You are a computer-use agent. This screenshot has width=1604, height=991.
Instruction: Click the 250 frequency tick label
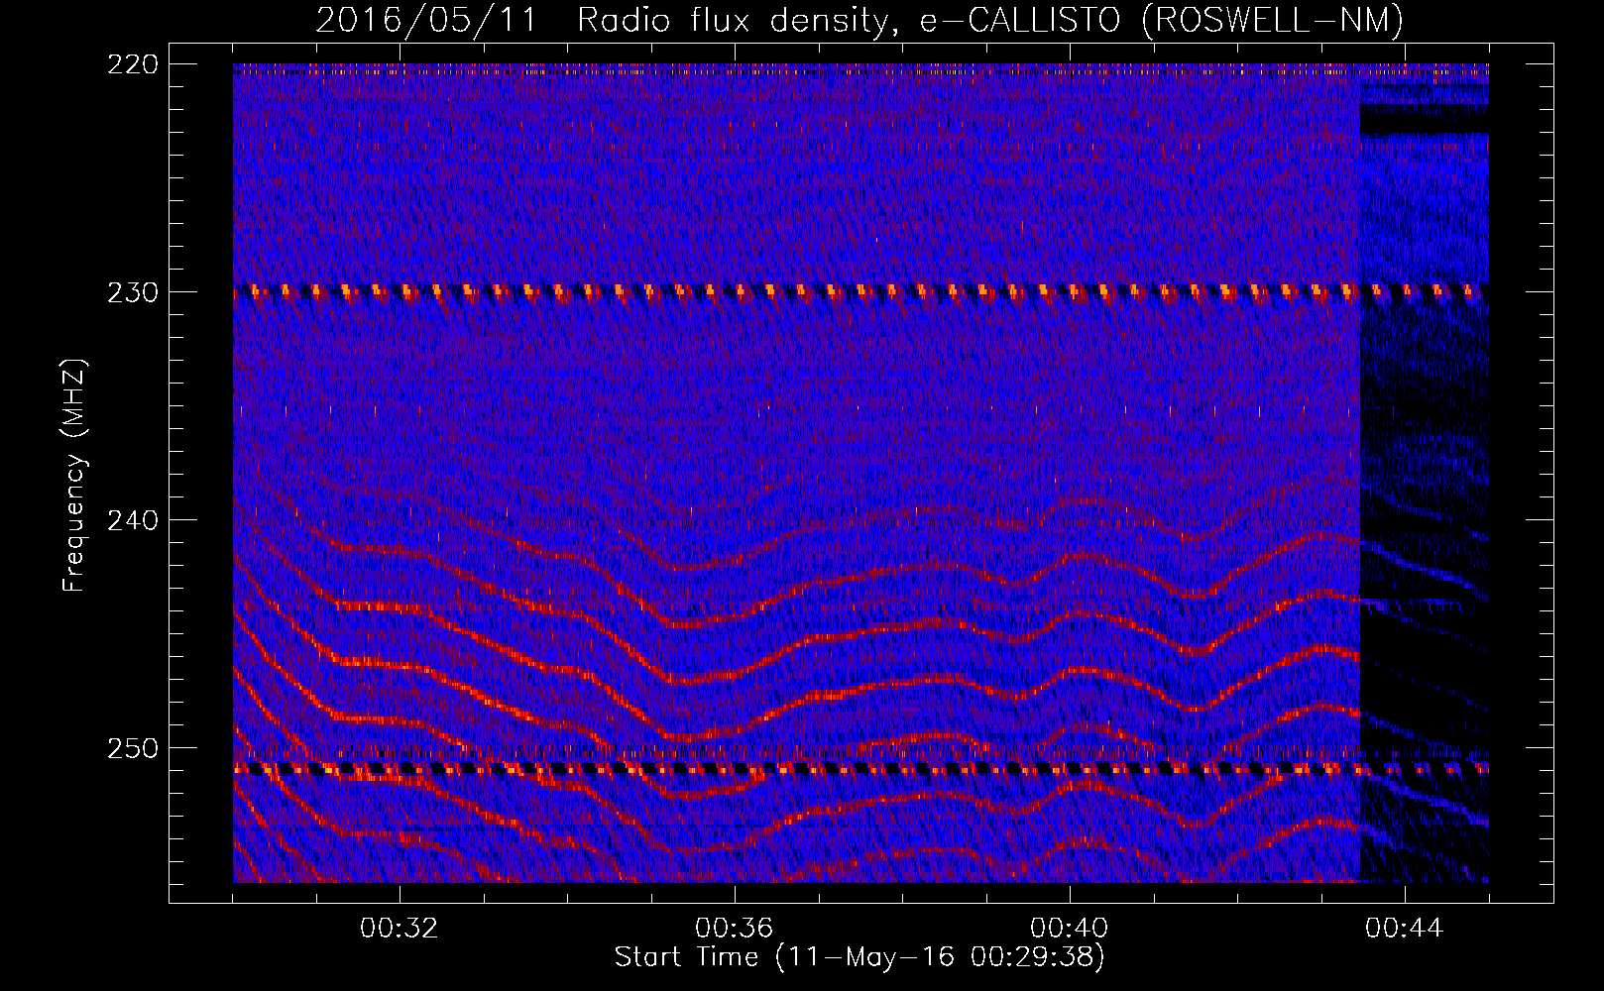click(x=133, y=748)
